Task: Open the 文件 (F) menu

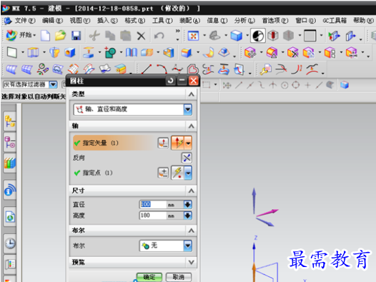Action: pyautogui.click(x=25, y=21)
